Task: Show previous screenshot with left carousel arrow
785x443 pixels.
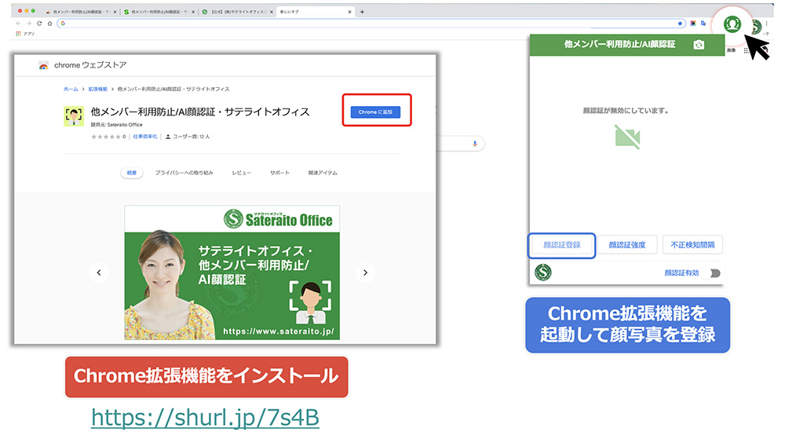Action: [99, 273]
